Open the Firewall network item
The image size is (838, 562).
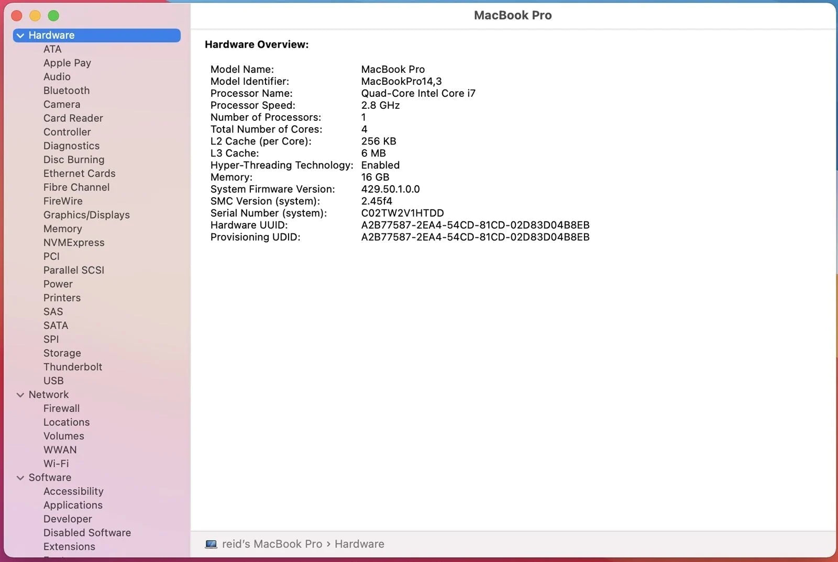pos(61,408)
